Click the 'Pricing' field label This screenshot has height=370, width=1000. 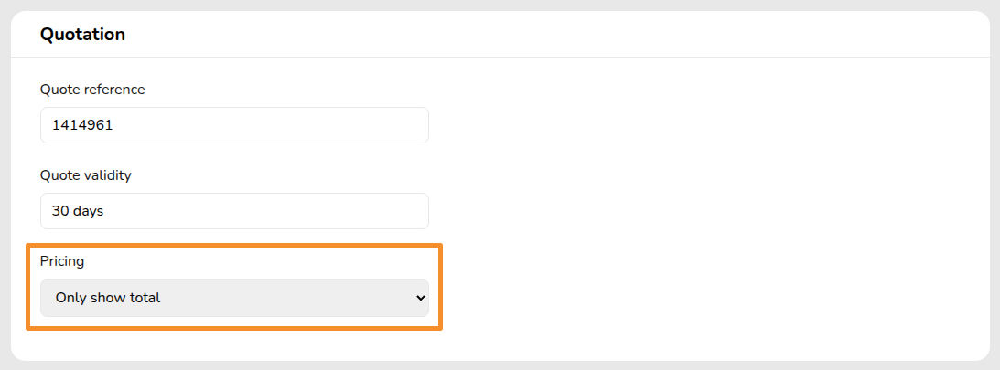[x=62, y=261]
